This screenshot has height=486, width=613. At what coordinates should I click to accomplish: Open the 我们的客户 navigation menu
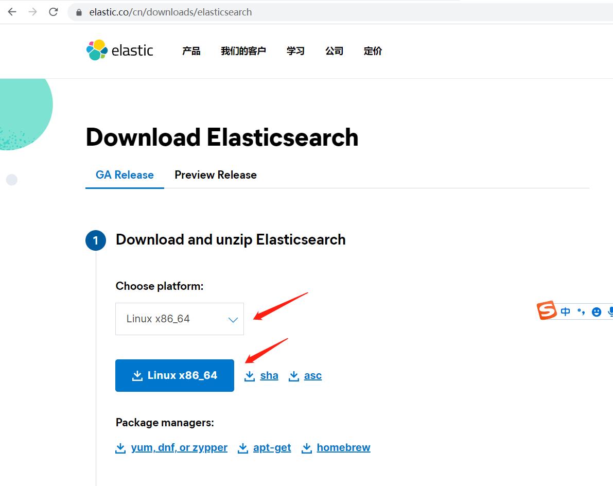tap(243, 51)
